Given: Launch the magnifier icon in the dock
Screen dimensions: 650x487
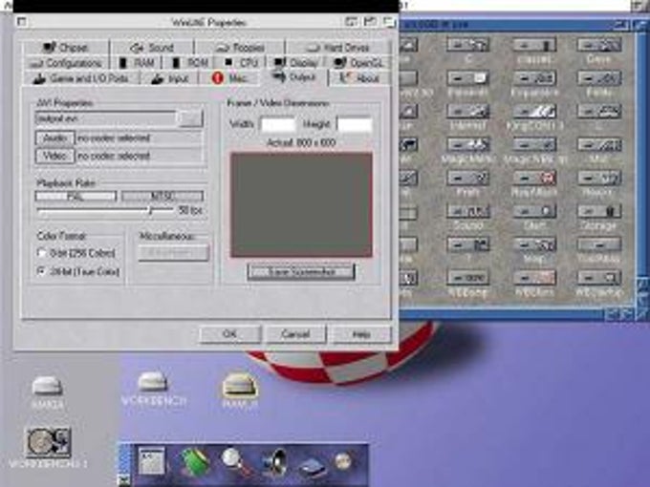Looking at the screenshot, I should click(x=234, y=460).
